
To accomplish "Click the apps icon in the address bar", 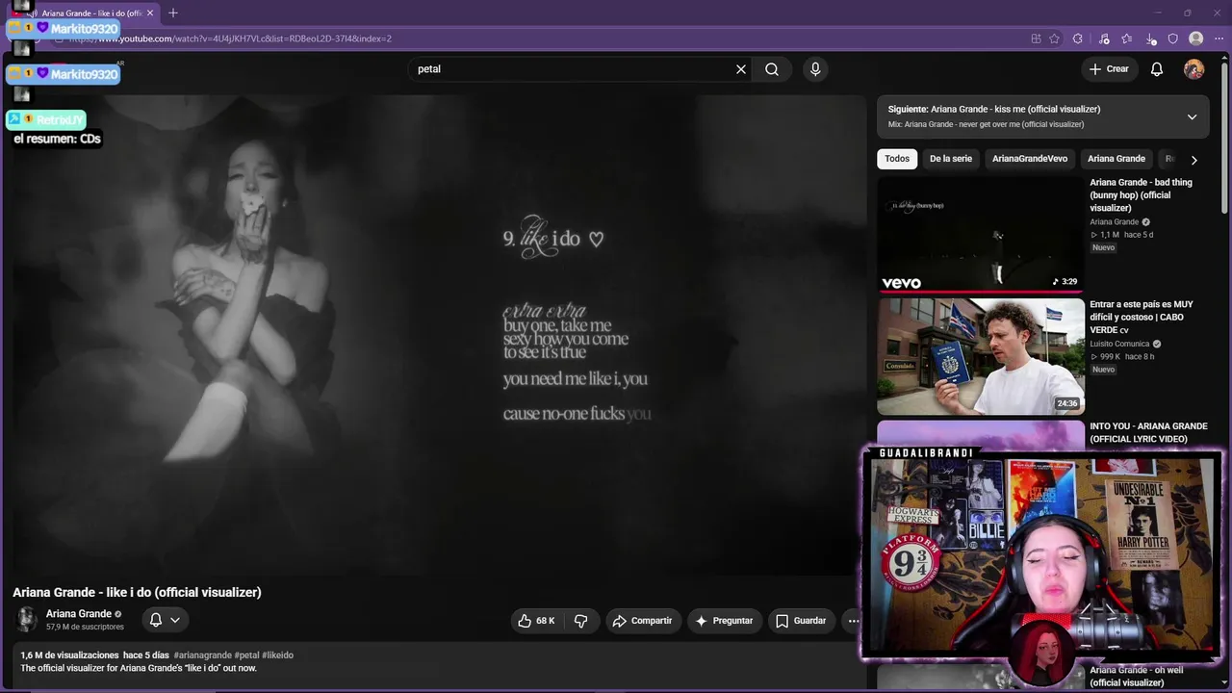I will click(1036, 38).
